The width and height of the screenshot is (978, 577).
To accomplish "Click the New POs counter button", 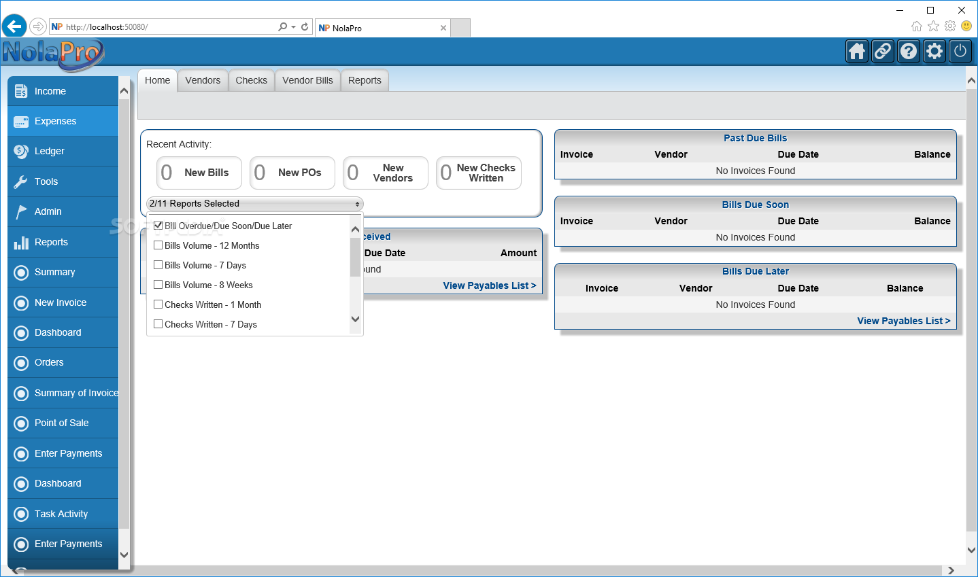I will (292, 173).
